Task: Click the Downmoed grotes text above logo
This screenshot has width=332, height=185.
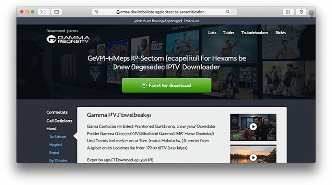Action: (x=62, y=31)
